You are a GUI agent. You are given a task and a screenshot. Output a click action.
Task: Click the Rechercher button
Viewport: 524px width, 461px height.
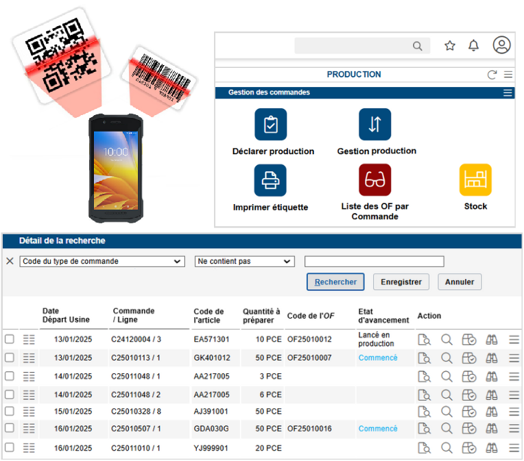(x=335, y=282)
